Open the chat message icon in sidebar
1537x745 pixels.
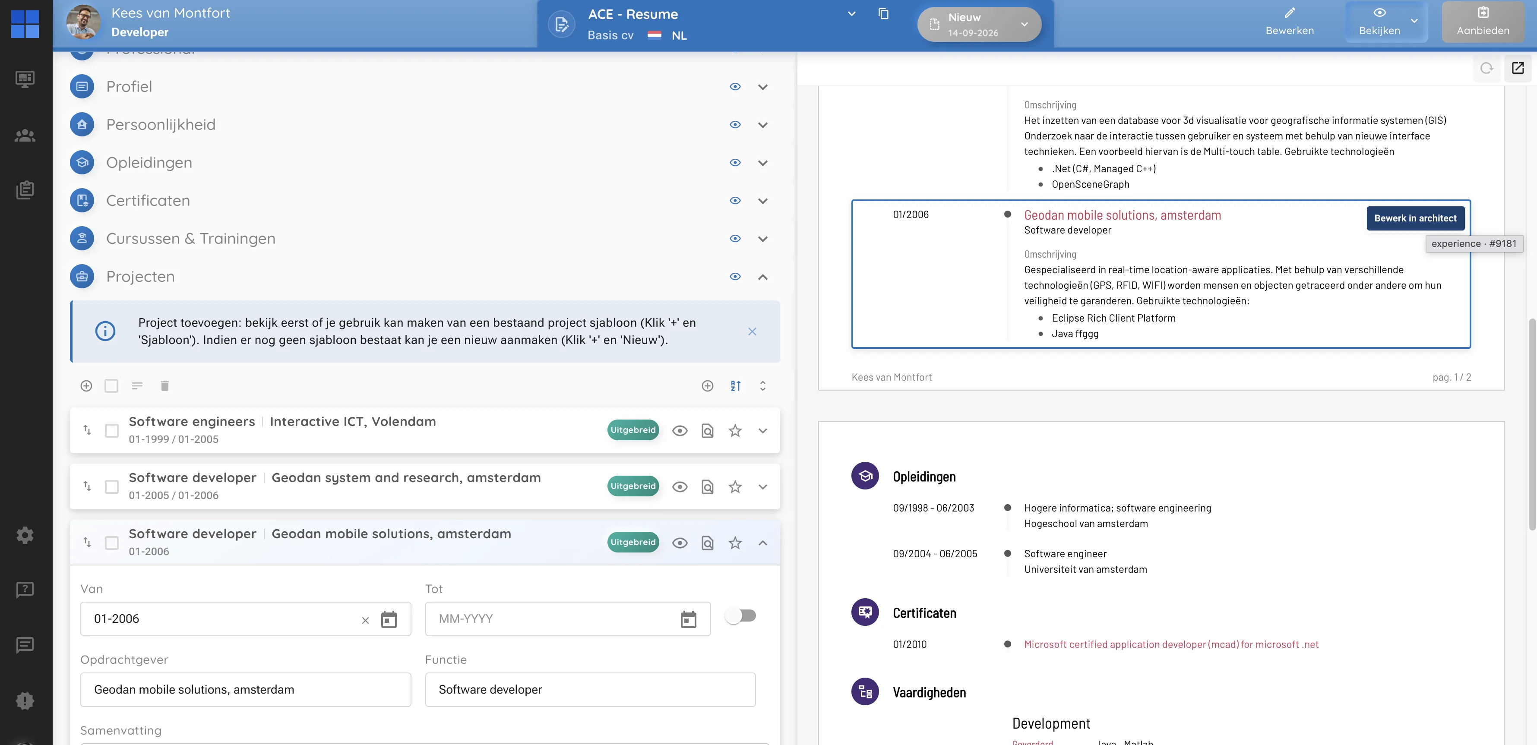(25, 645)
